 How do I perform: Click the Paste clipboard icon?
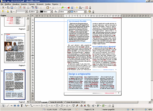click(x=48, y=7)
